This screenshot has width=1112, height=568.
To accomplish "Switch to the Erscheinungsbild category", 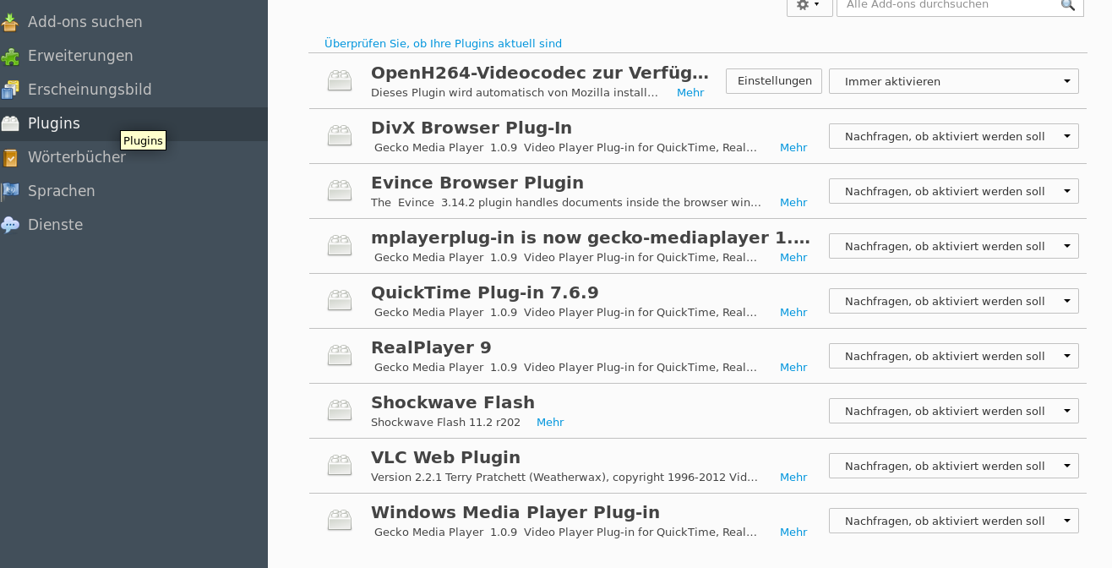I will pyautogui.click(x=134, y=90).
